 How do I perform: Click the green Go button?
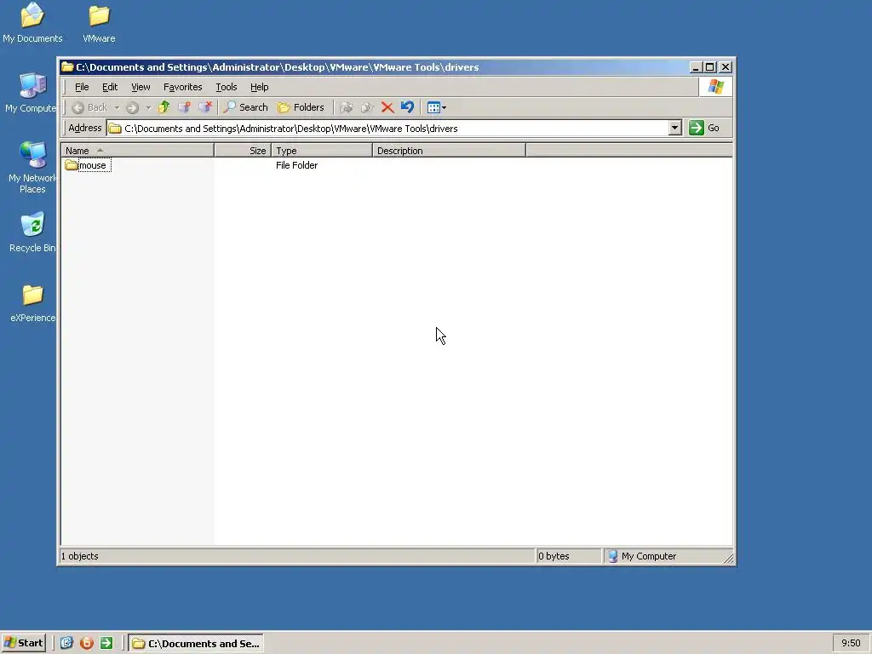704,128
